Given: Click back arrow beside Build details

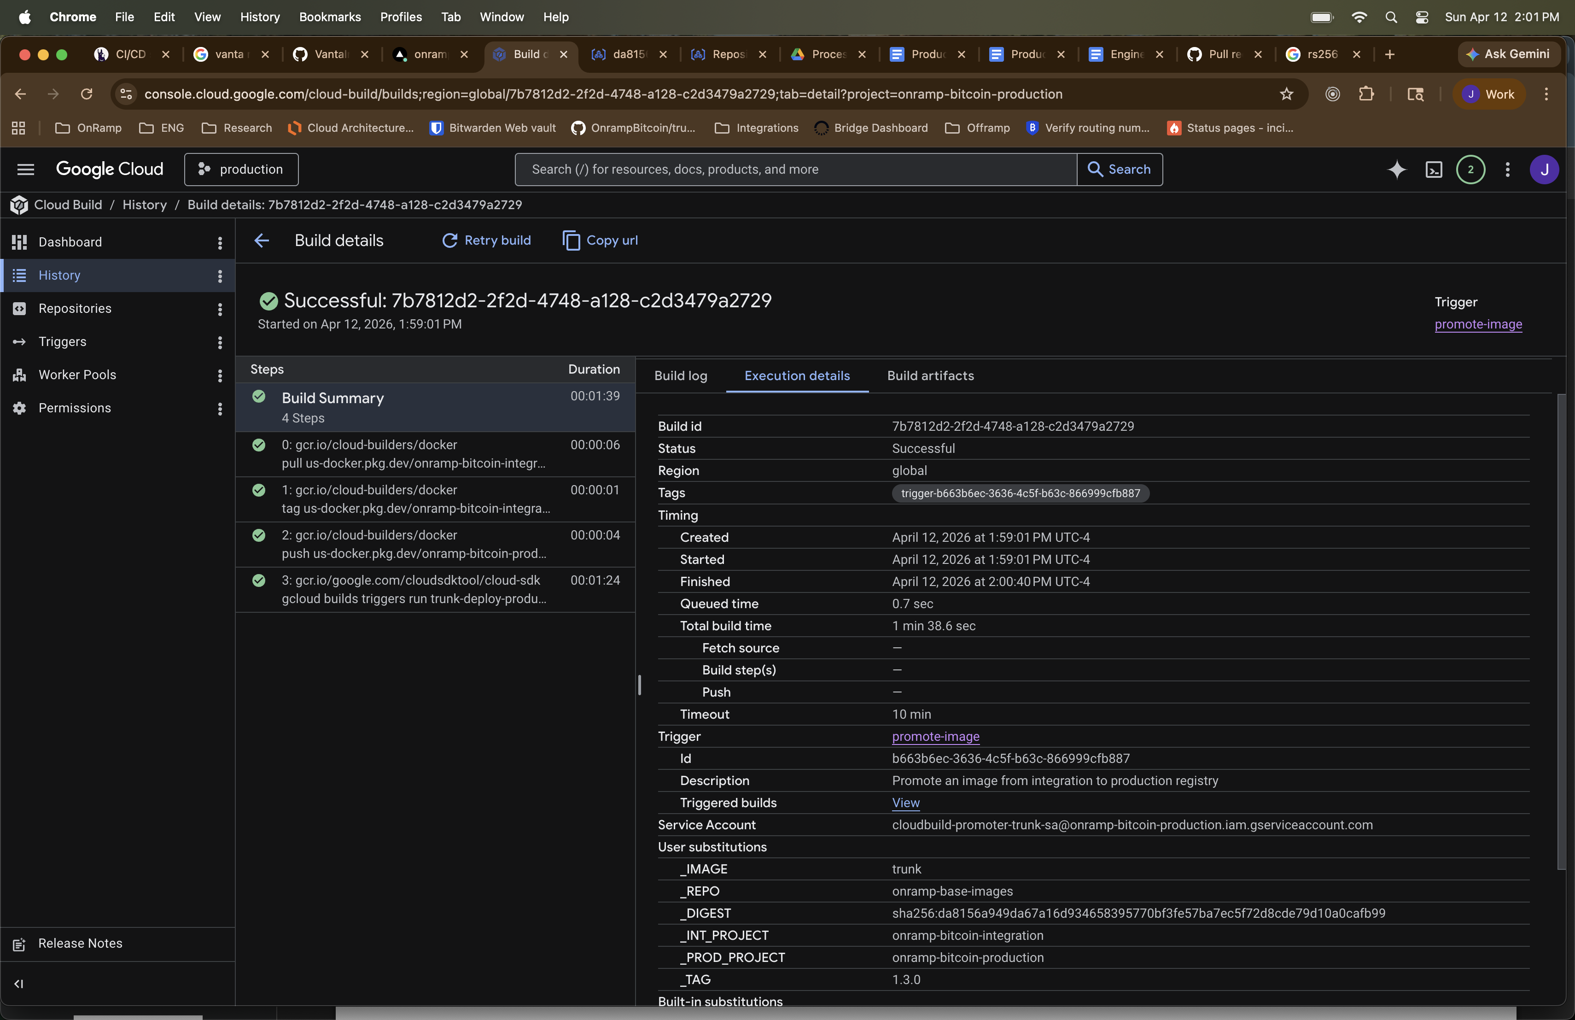Looking at the screenshot, I should pyautogui.click(x=262, y=240).
